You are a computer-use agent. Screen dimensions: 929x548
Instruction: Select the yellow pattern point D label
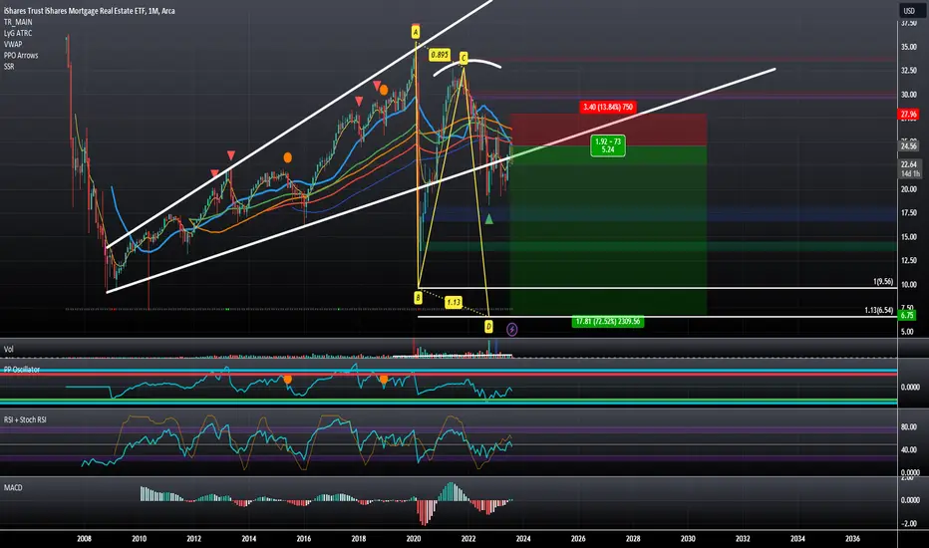pyautogui.click(x=488, y=326)
